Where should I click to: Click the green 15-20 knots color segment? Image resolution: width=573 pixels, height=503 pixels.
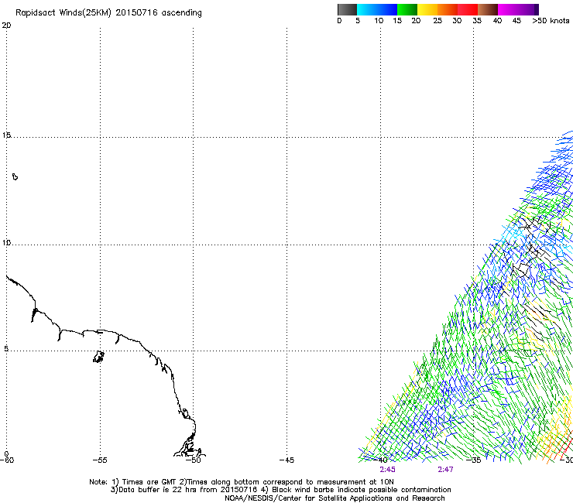point(407,9)
